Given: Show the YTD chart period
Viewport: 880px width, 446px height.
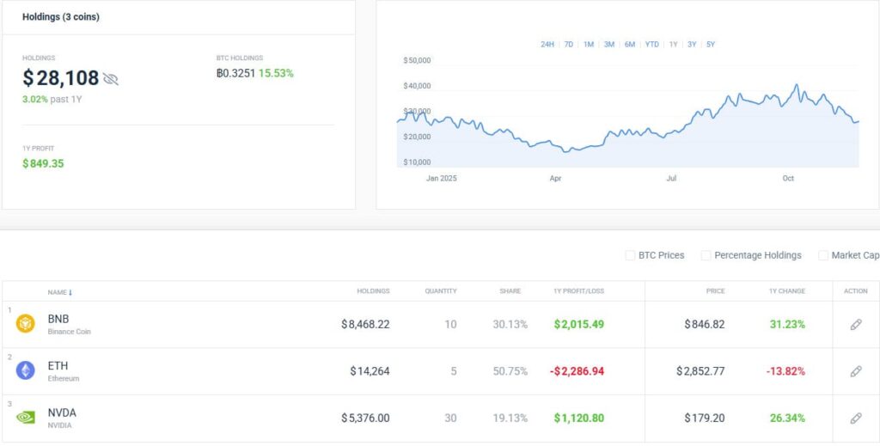Looking at the screenshot, I should point(651,44).
